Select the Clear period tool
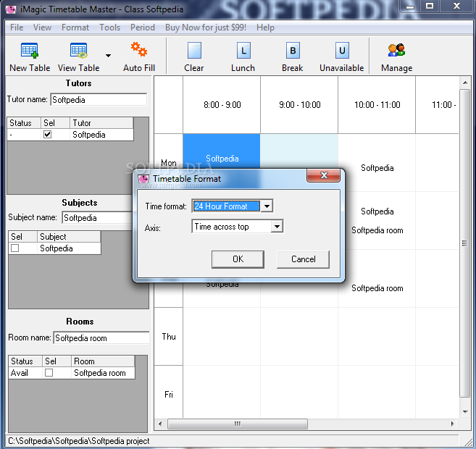The image size is (476, 449). [194, 51]
